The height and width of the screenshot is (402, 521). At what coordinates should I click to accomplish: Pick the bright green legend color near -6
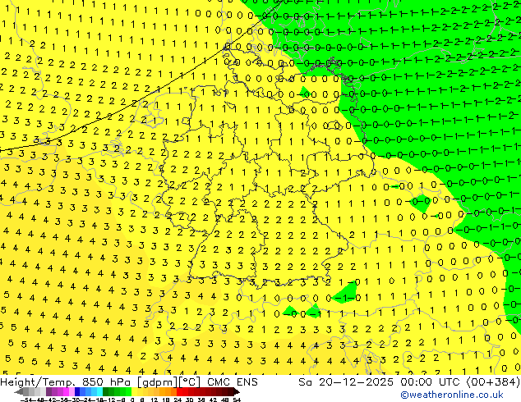(x=128, y=391)
